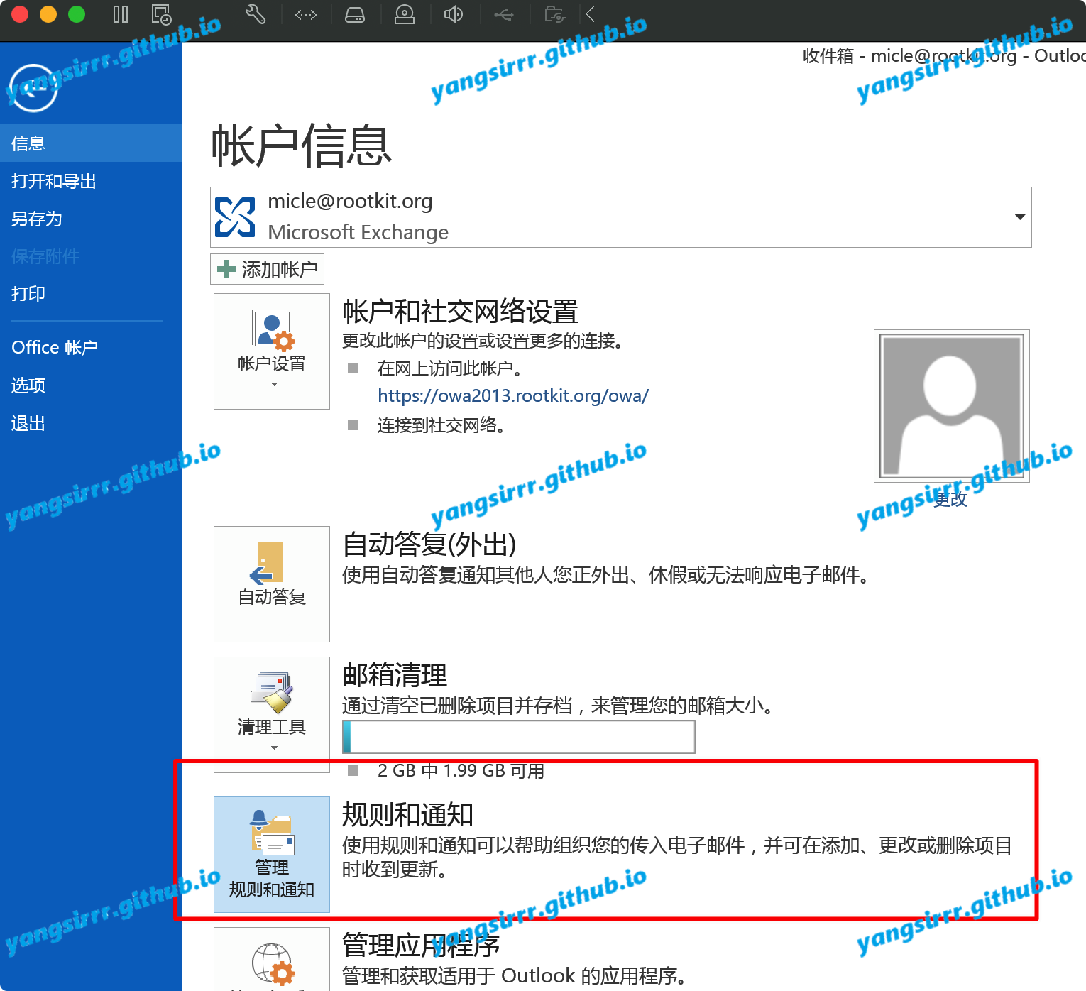Viewport: 1086px width, 991px height.
Task: Click the camera device icon in toolbar
Action: point(405,14)
